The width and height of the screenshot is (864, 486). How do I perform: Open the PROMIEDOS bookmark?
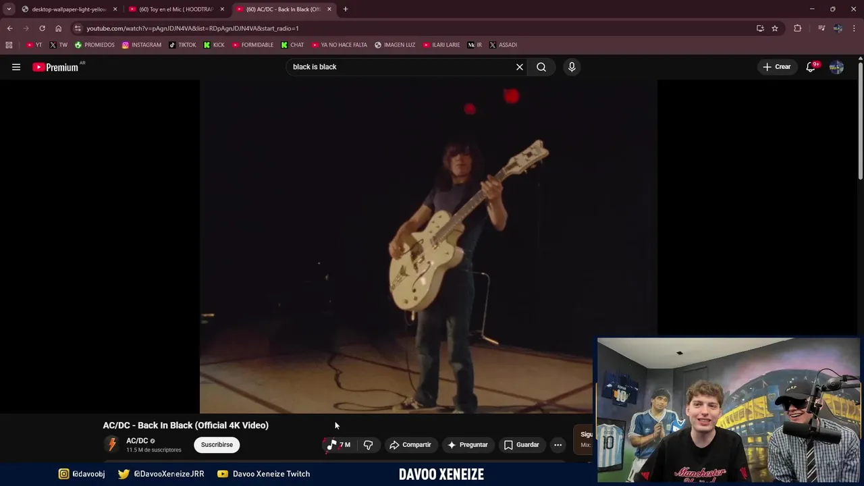[x=95, y=45]
